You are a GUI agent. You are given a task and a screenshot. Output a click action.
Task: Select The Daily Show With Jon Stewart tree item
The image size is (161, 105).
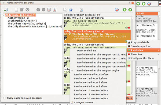[35, 26]
